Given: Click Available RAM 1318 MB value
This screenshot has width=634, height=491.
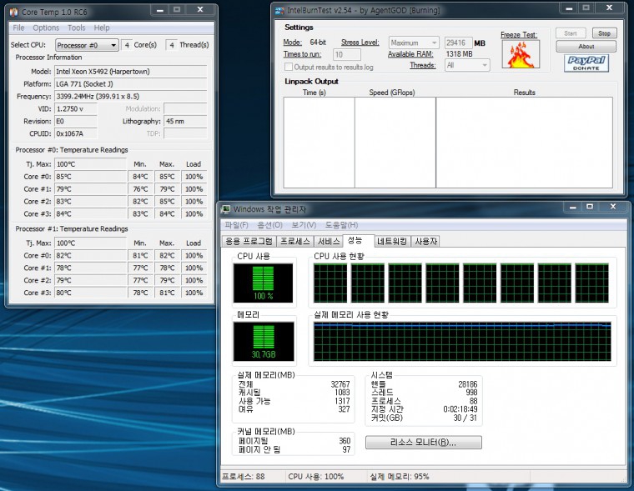Looking at the screenshot, I should 459,53.
